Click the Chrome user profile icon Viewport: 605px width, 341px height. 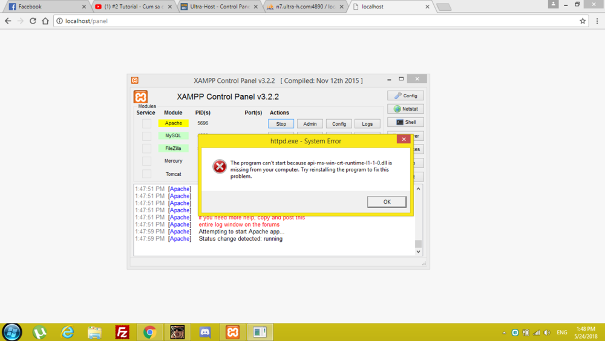pos(553,4)
